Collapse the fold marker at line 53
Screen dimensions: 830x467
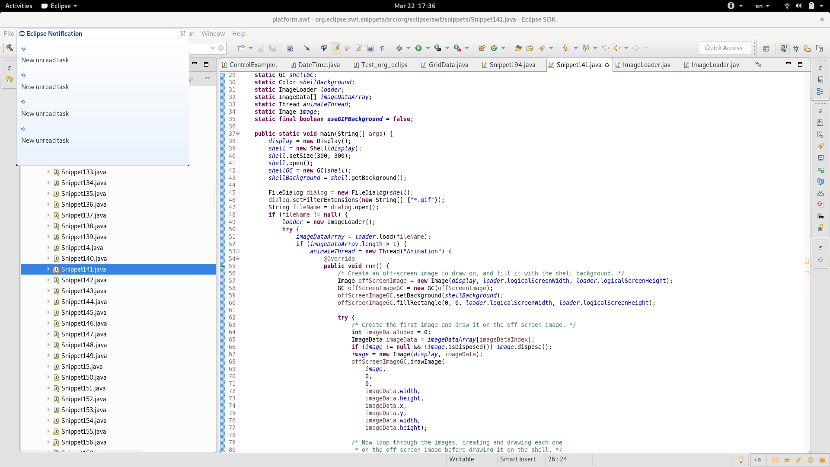pyautogui.click(x=237, y=251)
